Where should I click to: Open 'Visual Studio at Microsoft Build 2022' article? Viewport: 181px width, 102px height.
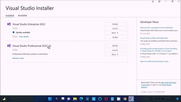(x=154, y=38)
